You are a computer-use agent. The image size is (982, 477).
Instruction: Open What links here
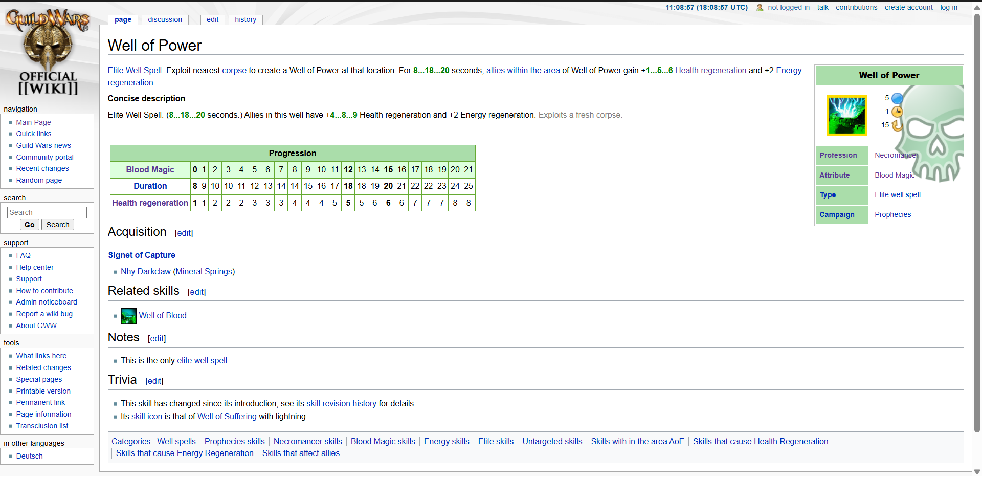point(41,356)
